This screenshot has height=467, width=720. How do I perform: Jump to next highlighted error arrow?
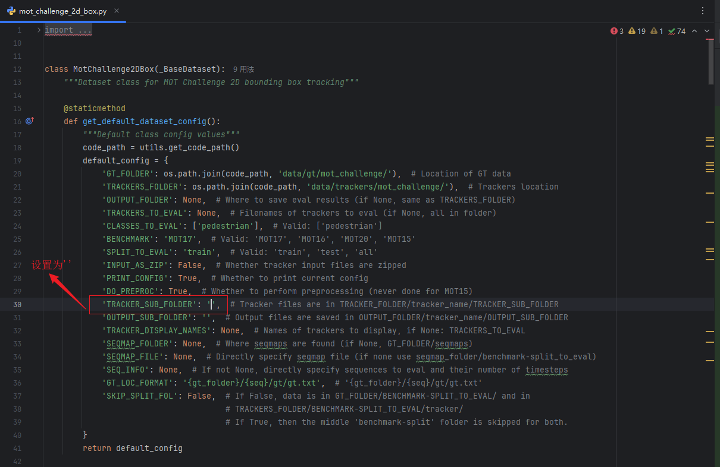[707, 31]
